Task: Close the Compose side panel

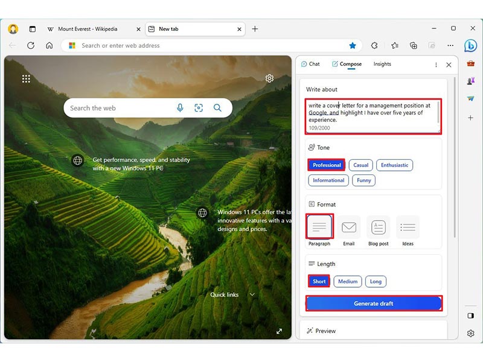Action: pos(449,65)
